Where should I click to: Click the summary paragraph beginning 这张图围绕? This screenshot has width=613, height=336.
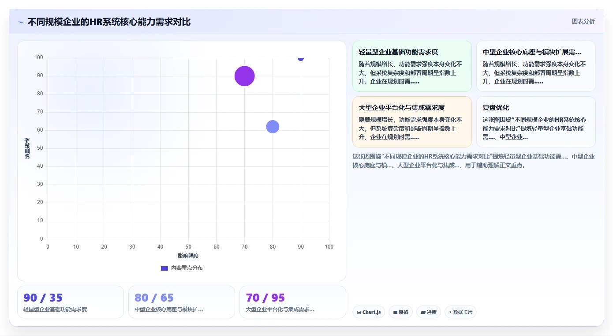[474, 161]
